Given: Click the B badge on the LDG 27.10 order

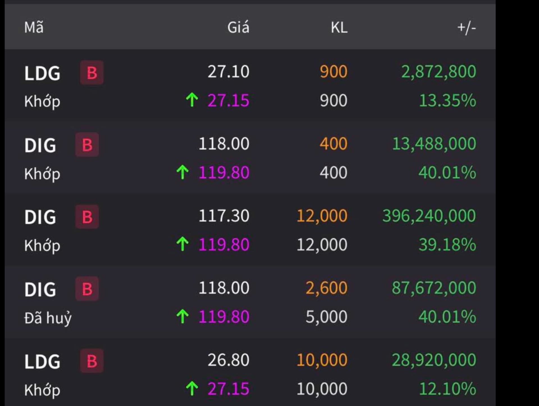Looking at the screenshot, I should (x=92, y=73).
